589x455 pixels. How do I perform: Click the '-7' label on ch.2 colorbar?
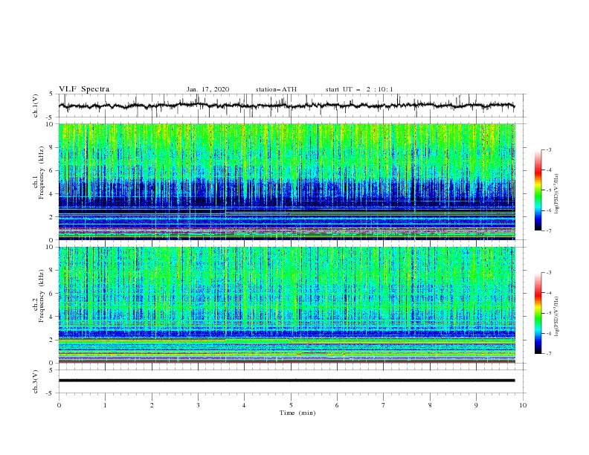pos(548,353)
